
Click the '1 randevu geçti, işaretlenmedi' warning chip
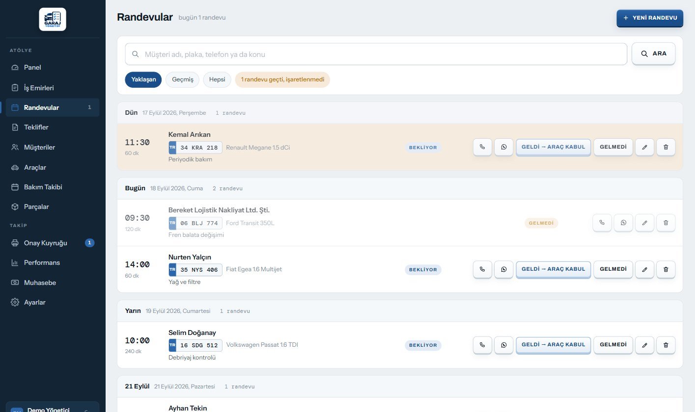[282, 80]
